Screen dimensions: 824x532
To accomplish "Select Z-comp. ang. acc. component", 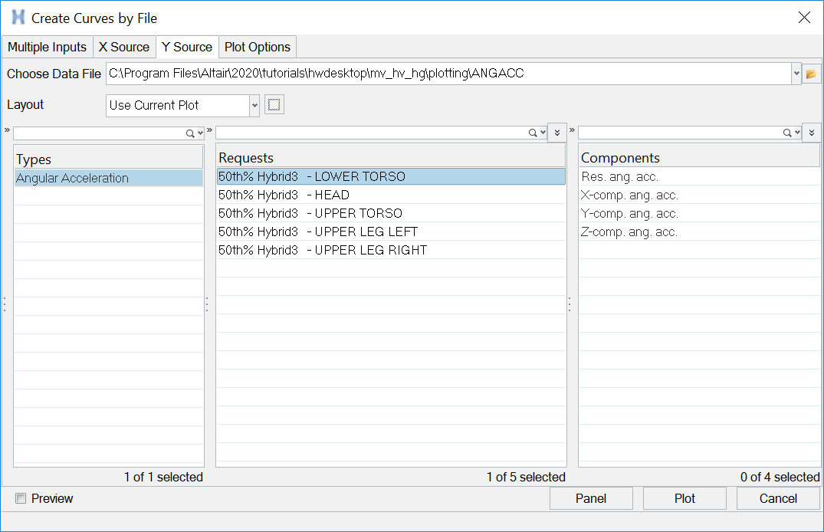I will click(x=700, y=232).
